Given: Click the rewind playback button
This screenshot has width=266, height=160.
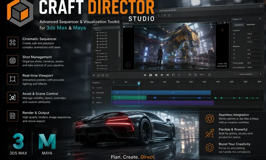Looking at the screenshot, I should point(145,75).
